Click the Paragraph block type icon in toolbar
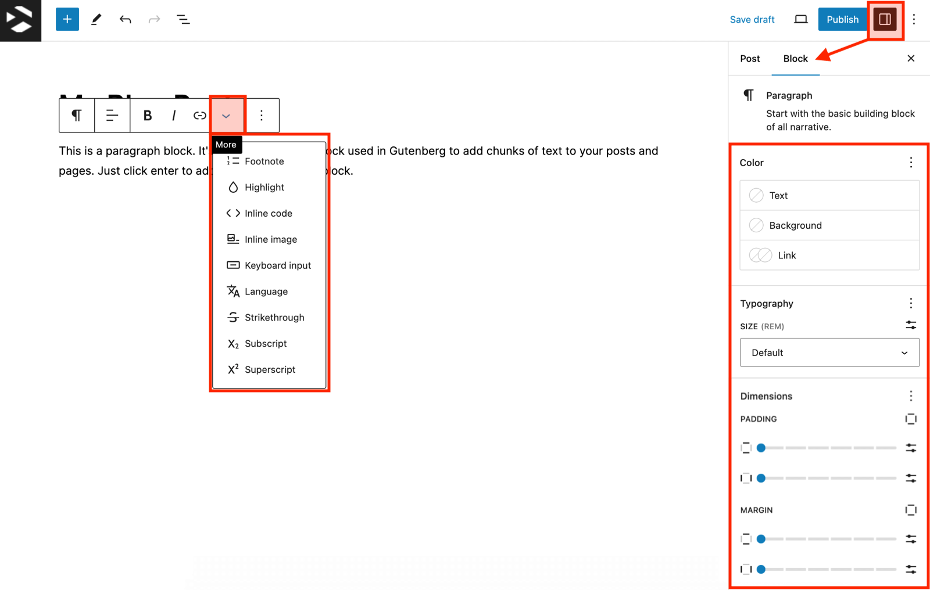Image resolution: width=930 pixels, height=590 pixels. click(x=77, y=116)
